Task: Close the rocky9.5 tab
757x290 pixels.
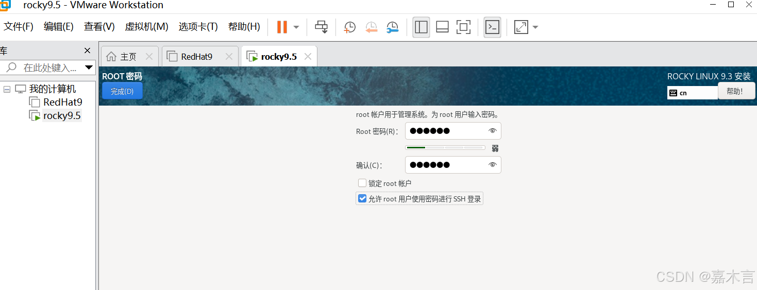Action: (308, 57)
